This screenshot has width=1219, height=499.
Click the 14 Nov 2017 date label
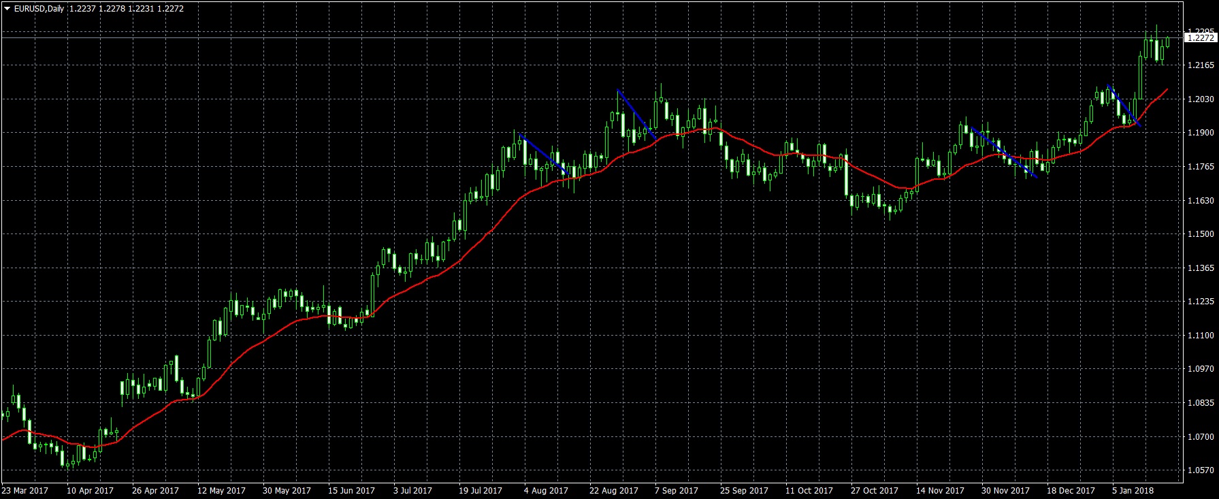pyautogui.click(x=940, y=490)
